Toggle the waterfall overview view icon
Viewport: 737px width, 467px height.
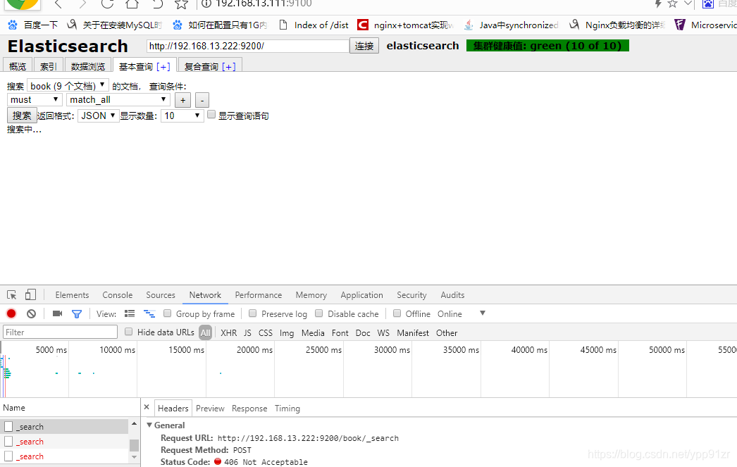click(x=149, y=313)
